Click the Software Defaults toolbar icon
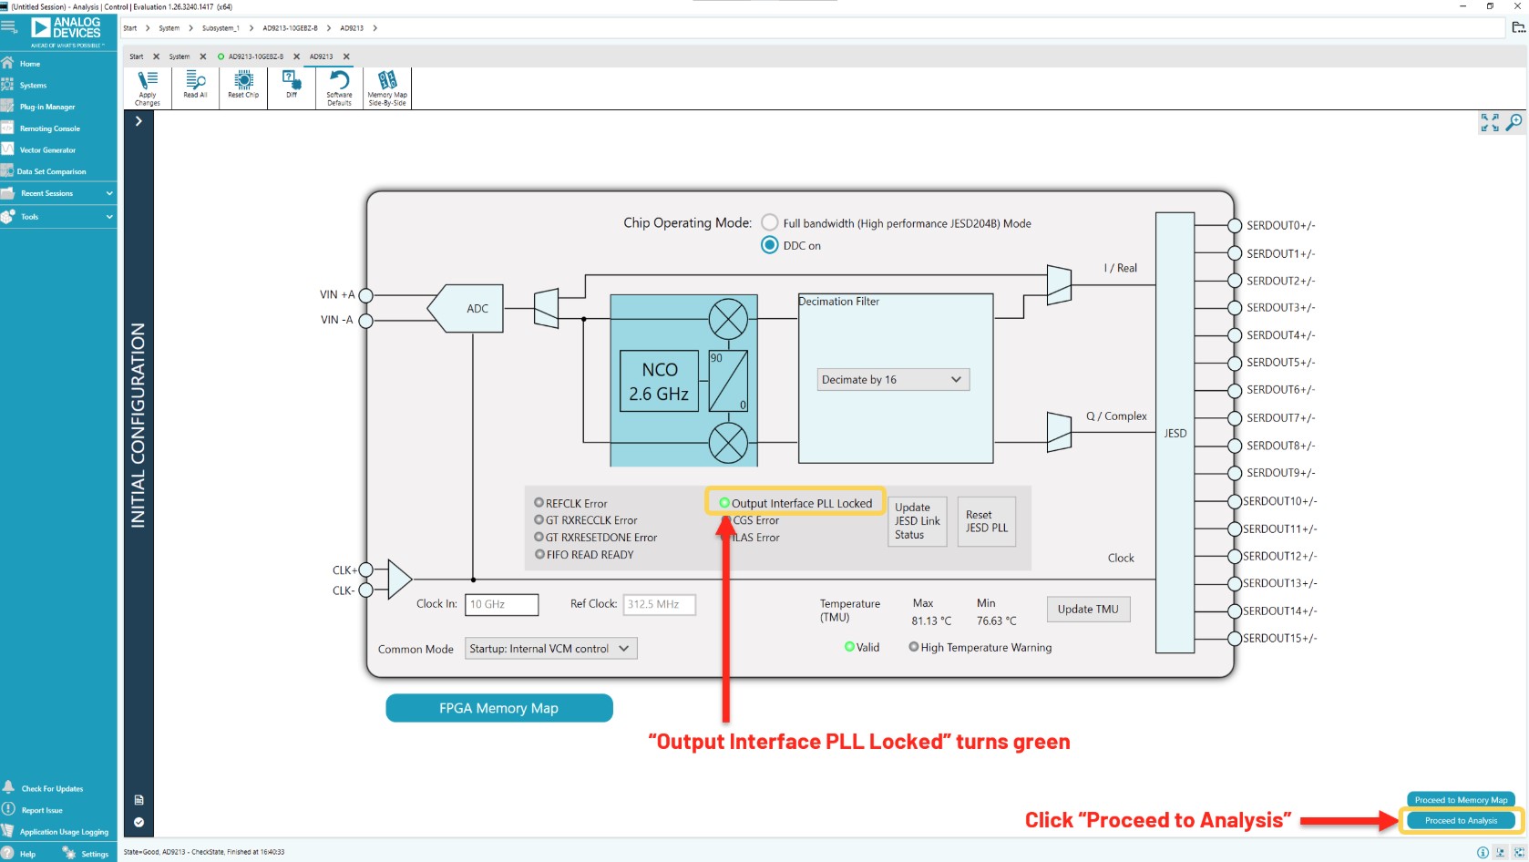 pyautogui.click(x=338, y=87)
